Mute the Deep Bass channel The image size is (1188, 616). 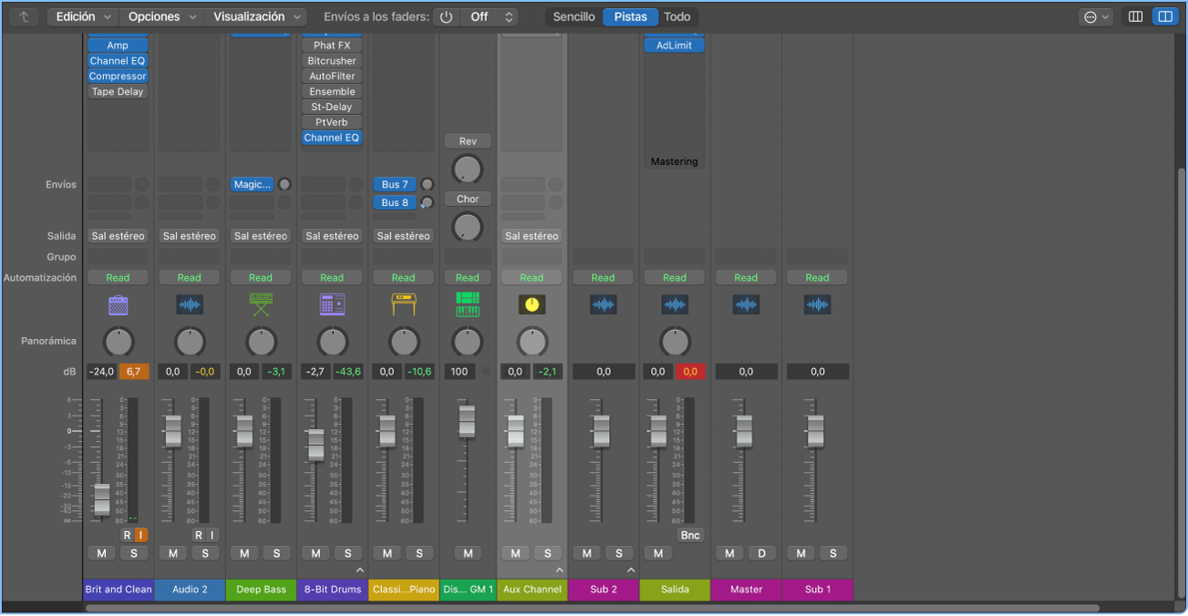pos(244,553)
